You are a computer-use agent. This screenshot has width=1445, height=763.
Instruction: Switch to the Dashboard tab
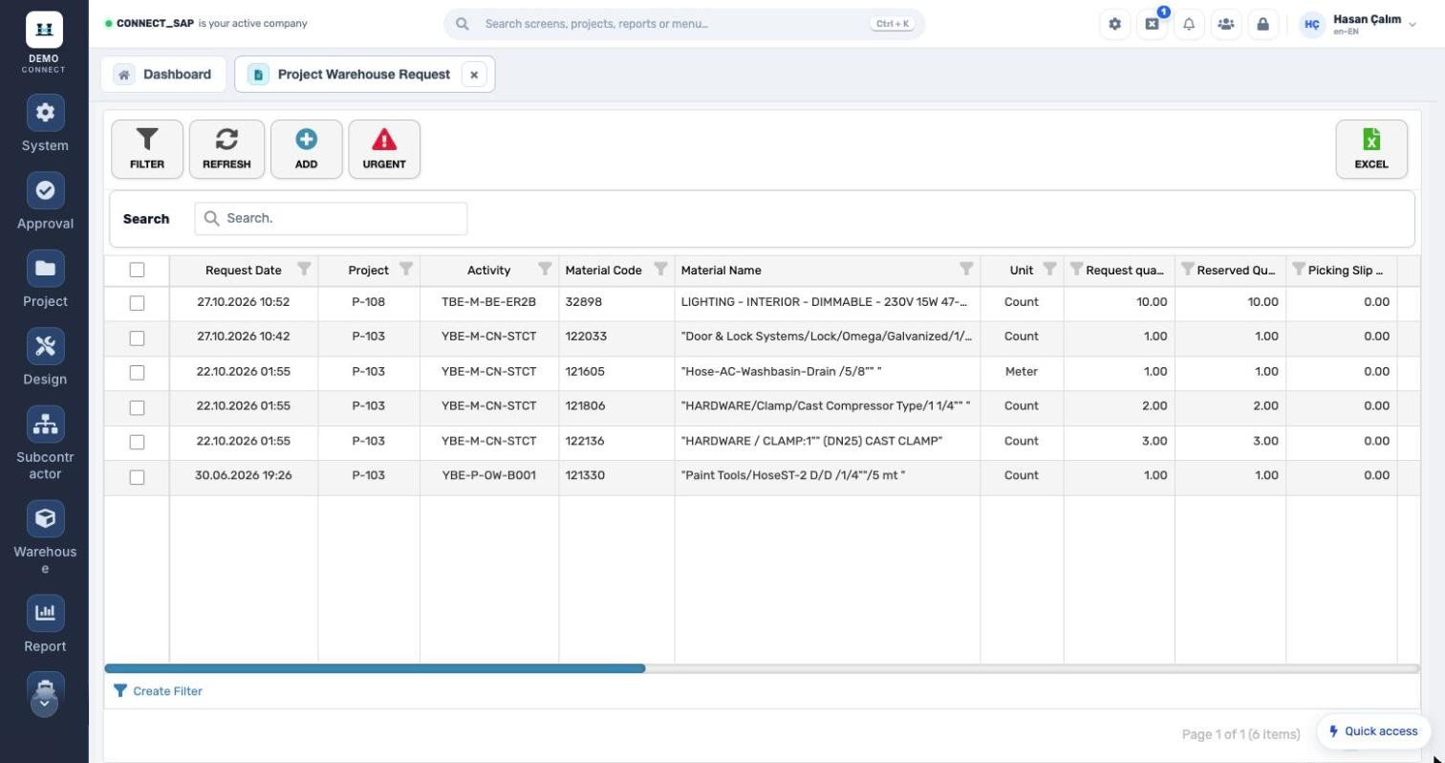point(163,75)
